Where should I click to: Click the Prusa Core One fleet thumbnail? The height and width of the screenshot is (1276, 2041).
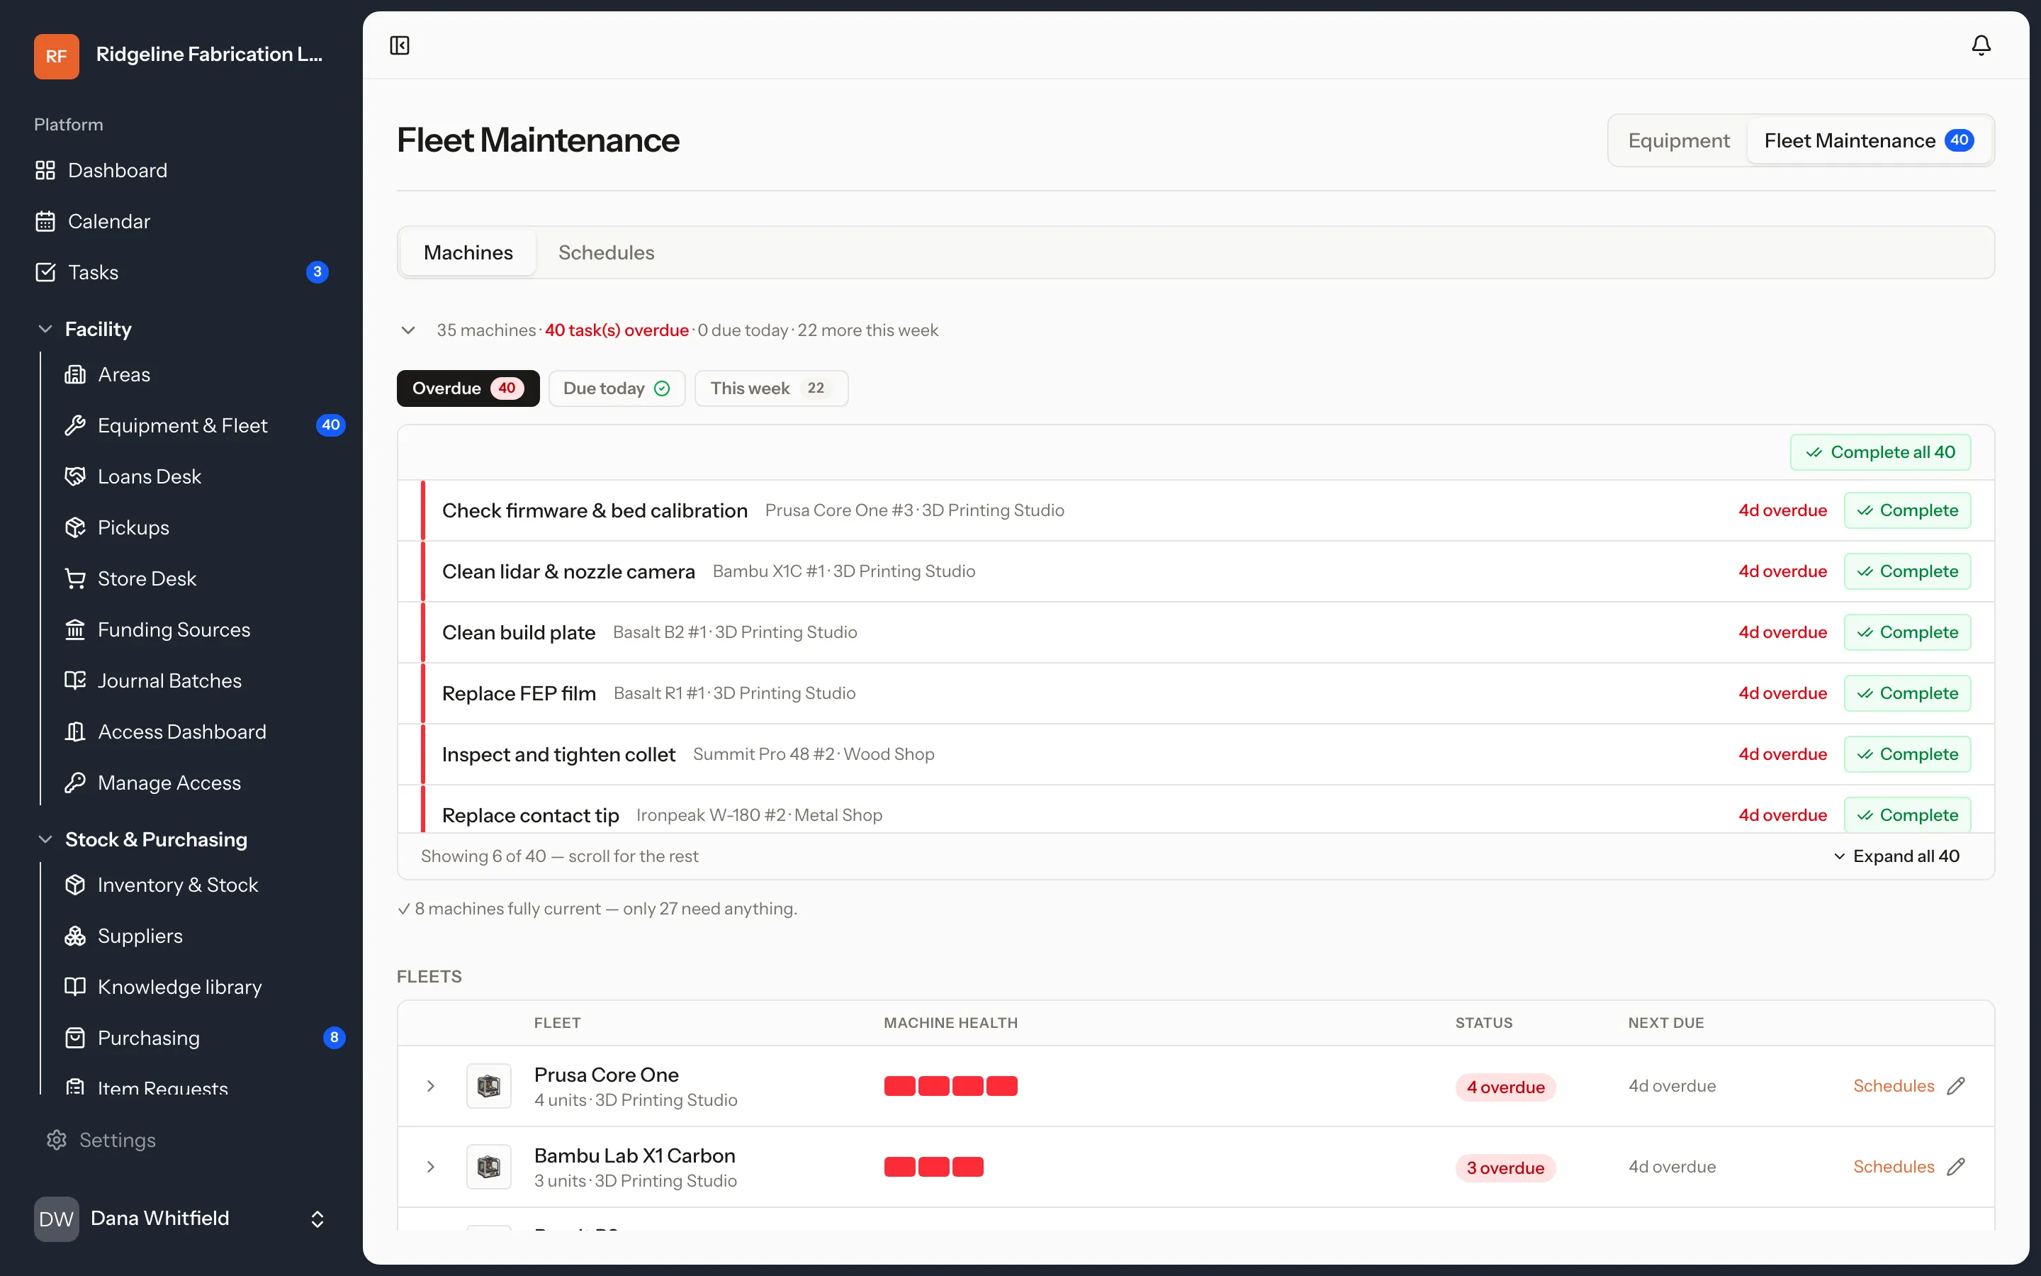click(489, 1086)
